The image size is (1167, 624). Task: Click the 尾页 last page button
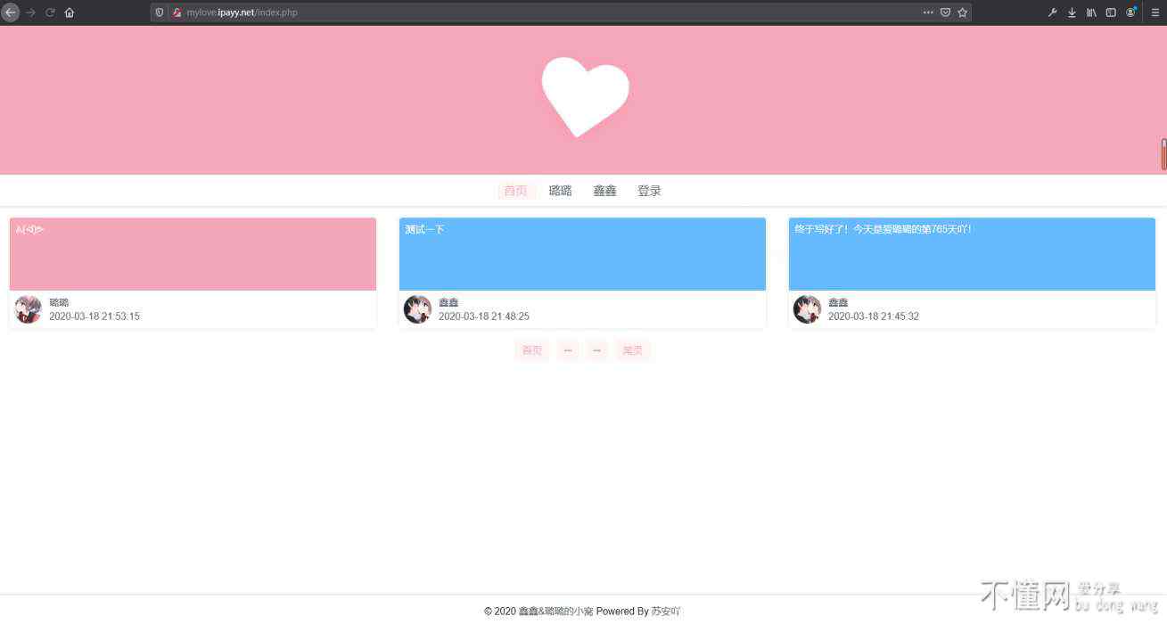[632, 350]
